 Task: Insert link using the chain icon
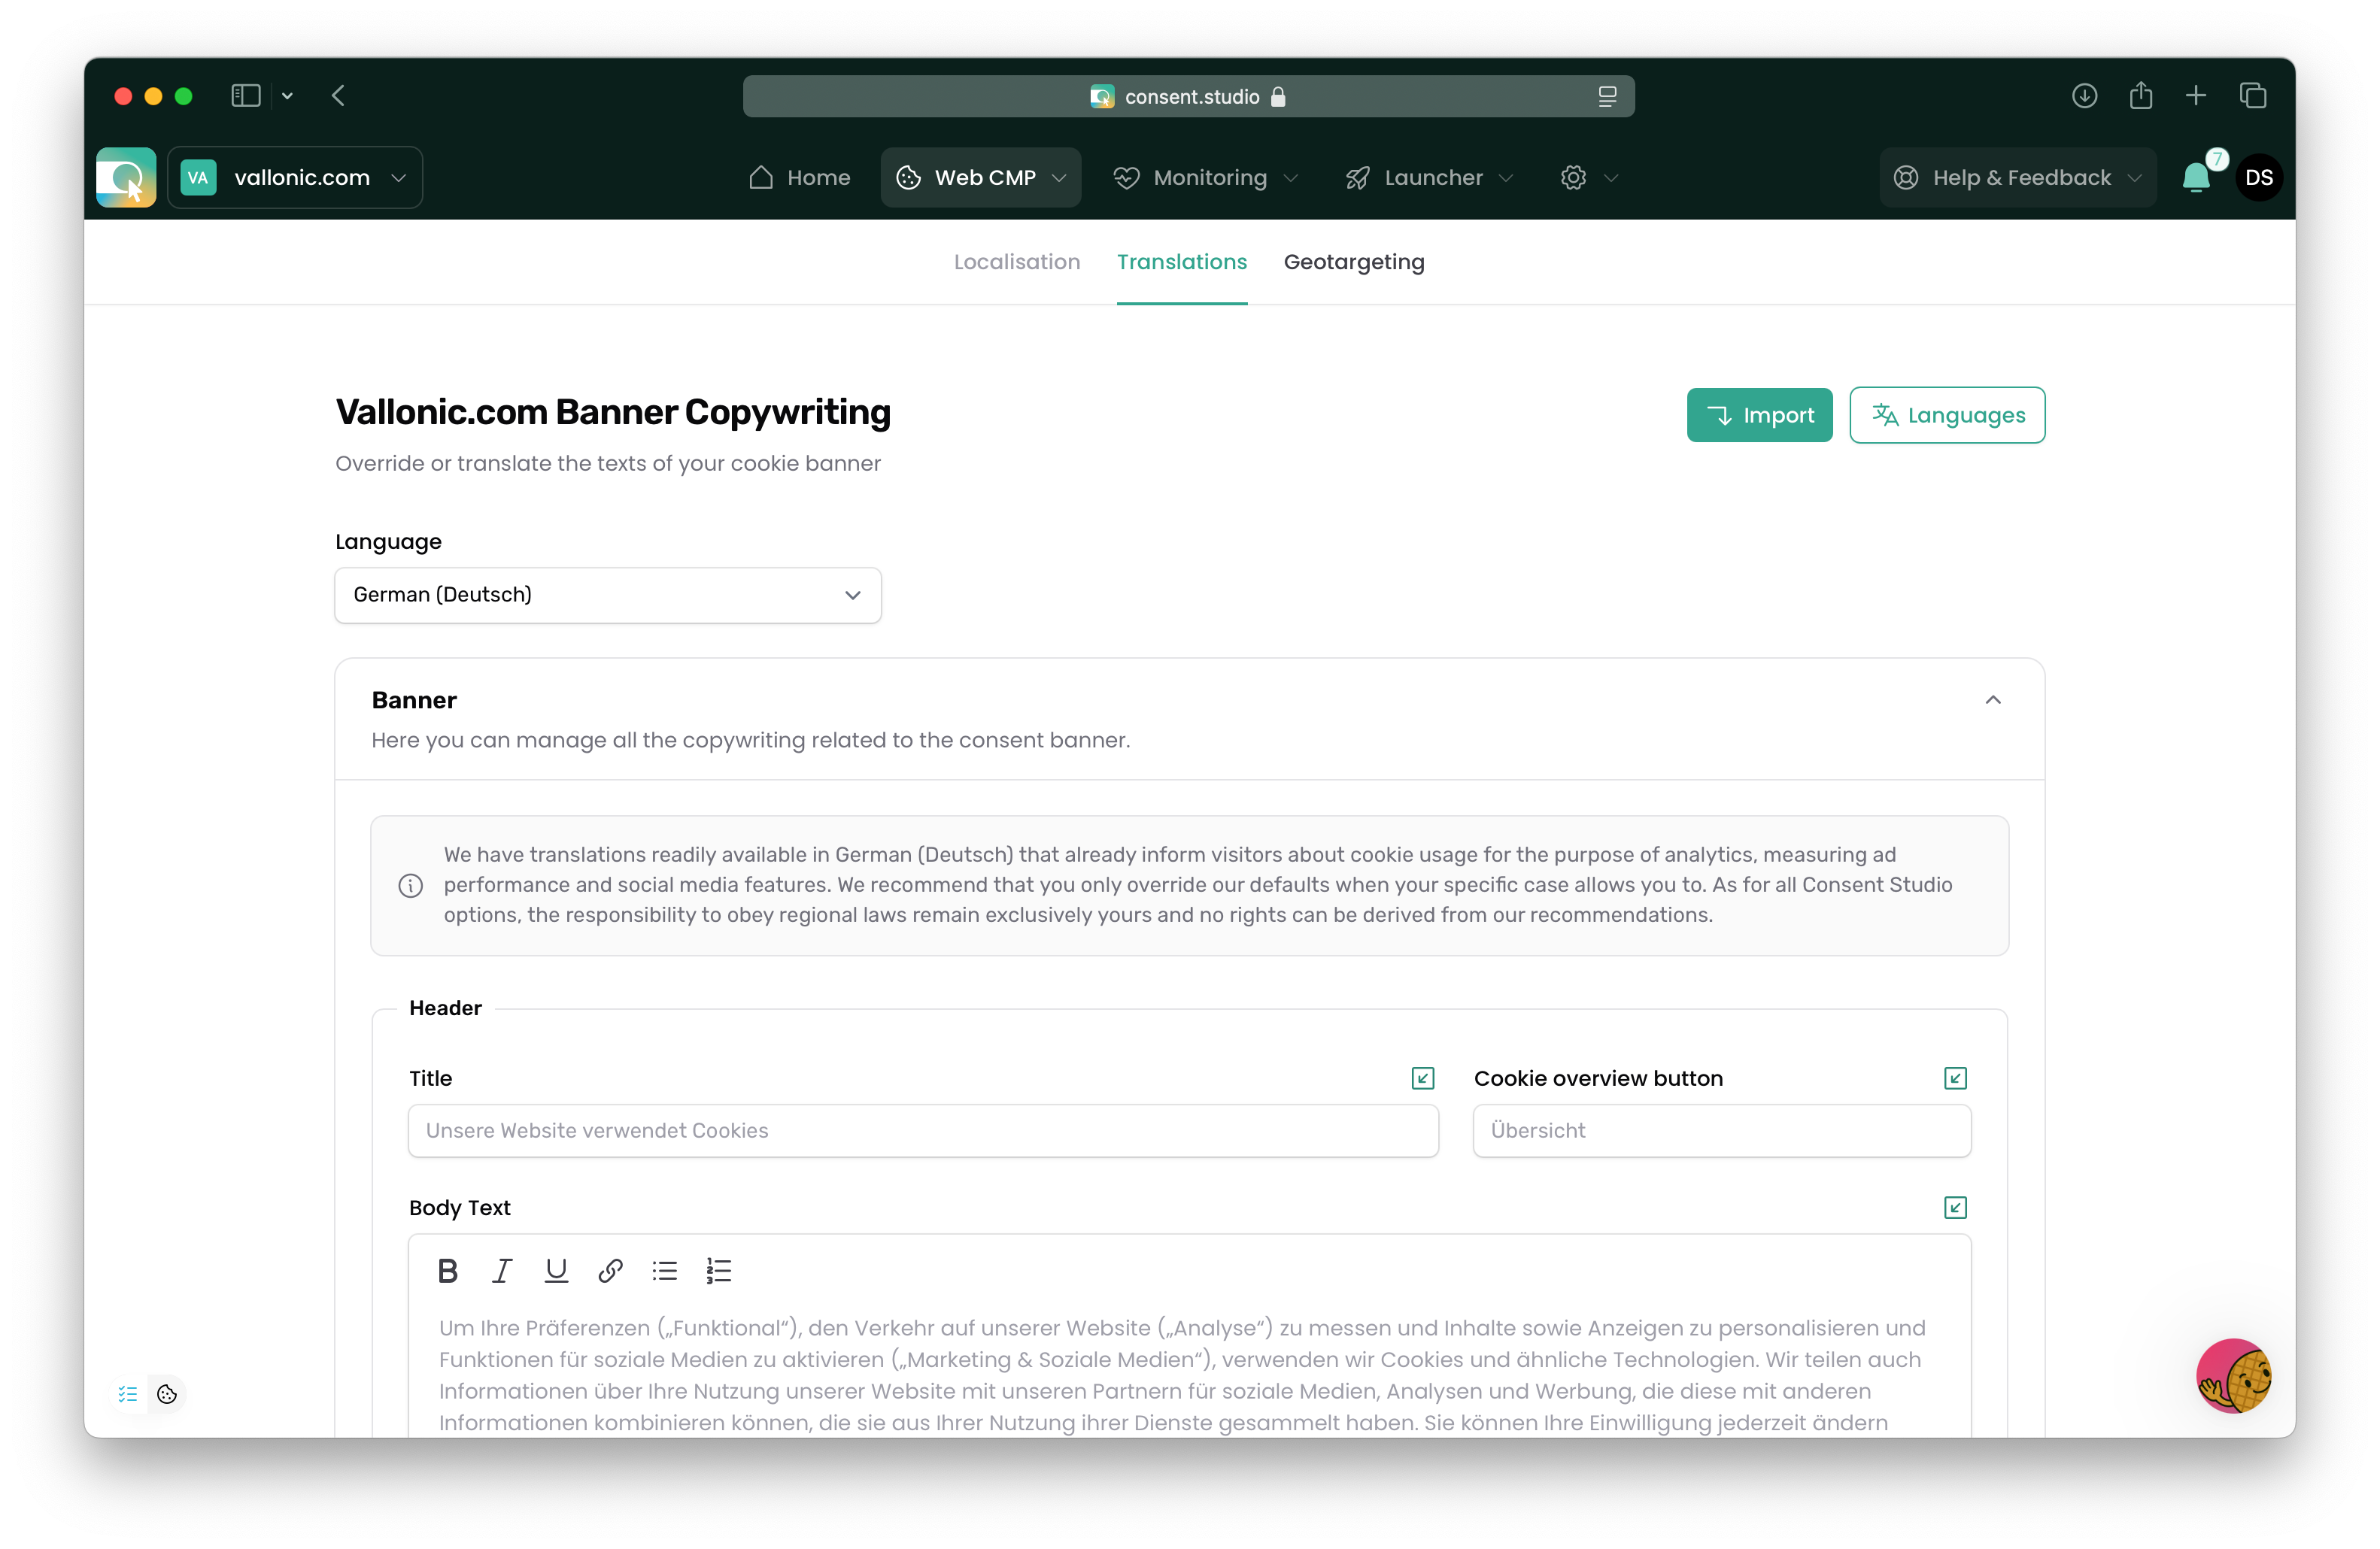point(610,1270)
